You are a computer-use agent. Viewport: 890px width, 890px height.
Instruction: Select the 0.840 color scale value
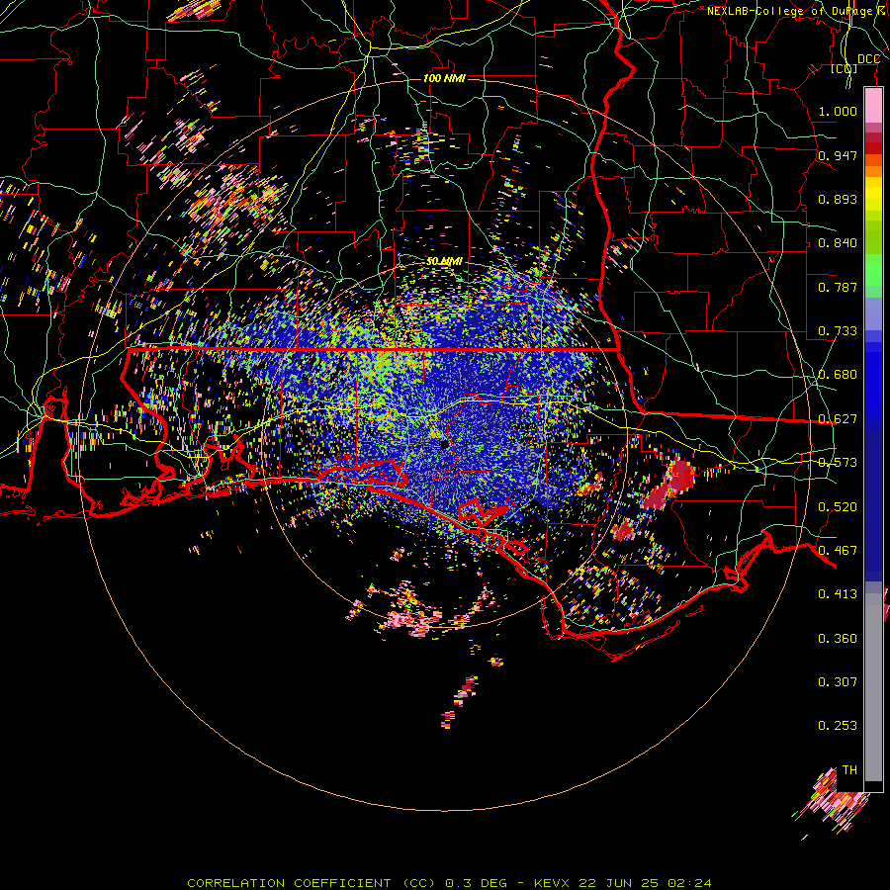tap(838, 243)
